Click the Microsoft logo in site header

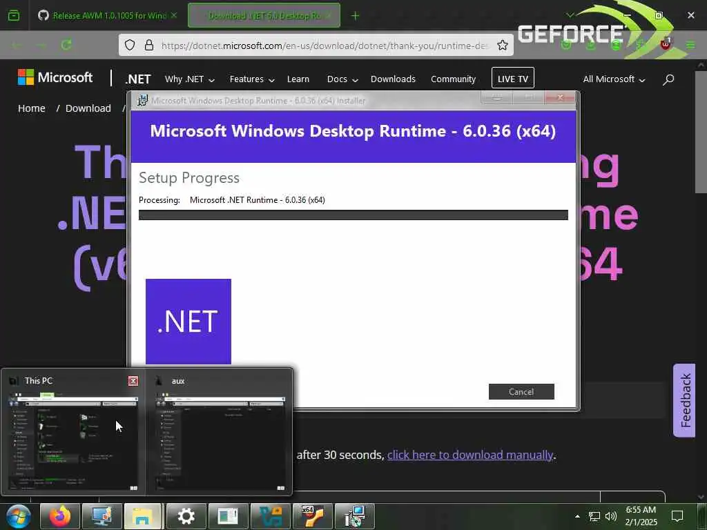[x=55, y=77]
